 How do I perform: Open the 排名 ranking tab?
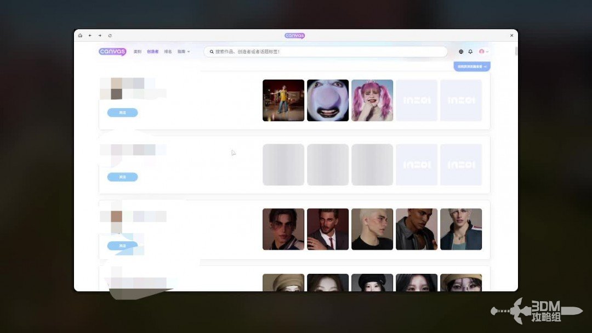pos(168,52)
